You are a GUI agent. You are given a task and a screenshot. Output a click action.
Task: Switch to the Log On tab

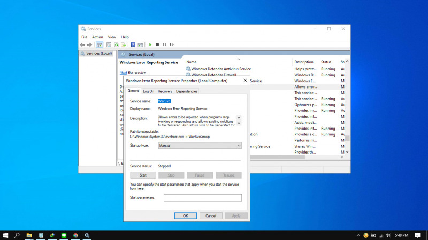pos(149,91)
